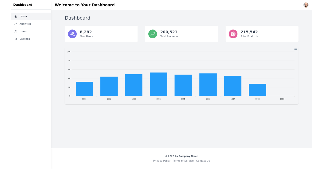The image size is (323, 169).
Task: Expand the profile menu via the avatar
Action: [306, 5]
